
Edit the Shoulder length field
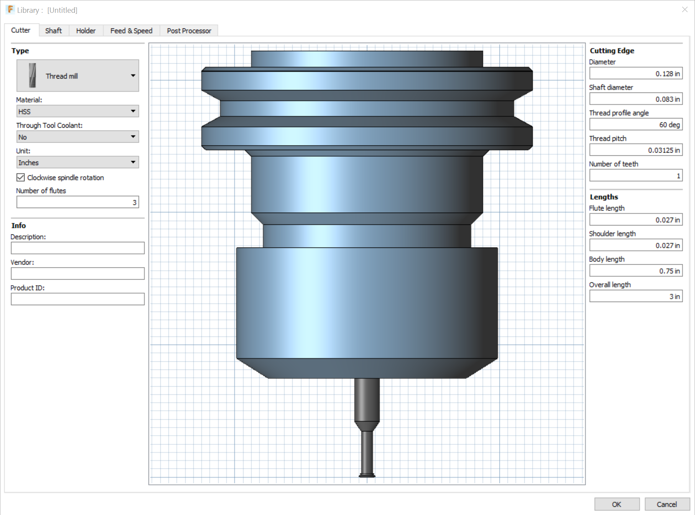[x=636, y=245]
